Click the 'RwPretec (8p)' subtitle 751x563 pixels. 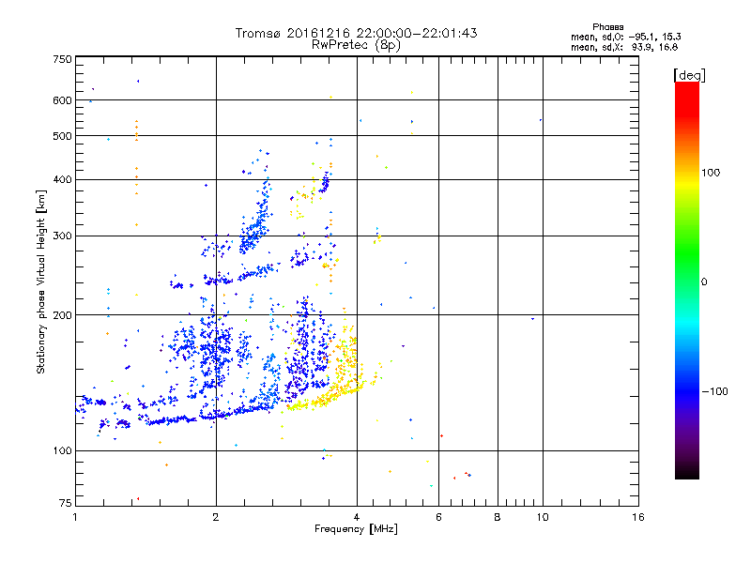pos(356,45)
